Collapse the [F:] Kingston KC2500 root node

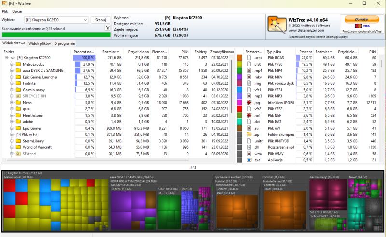coord(6,58)
